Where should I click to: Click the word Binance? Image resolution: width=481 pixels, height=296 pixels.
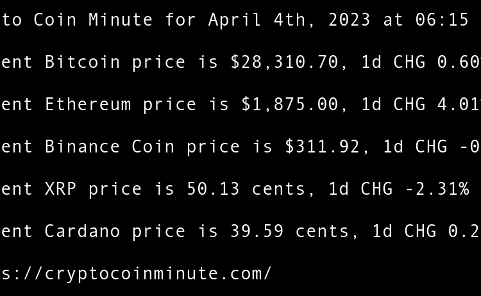tap(83, 147)
